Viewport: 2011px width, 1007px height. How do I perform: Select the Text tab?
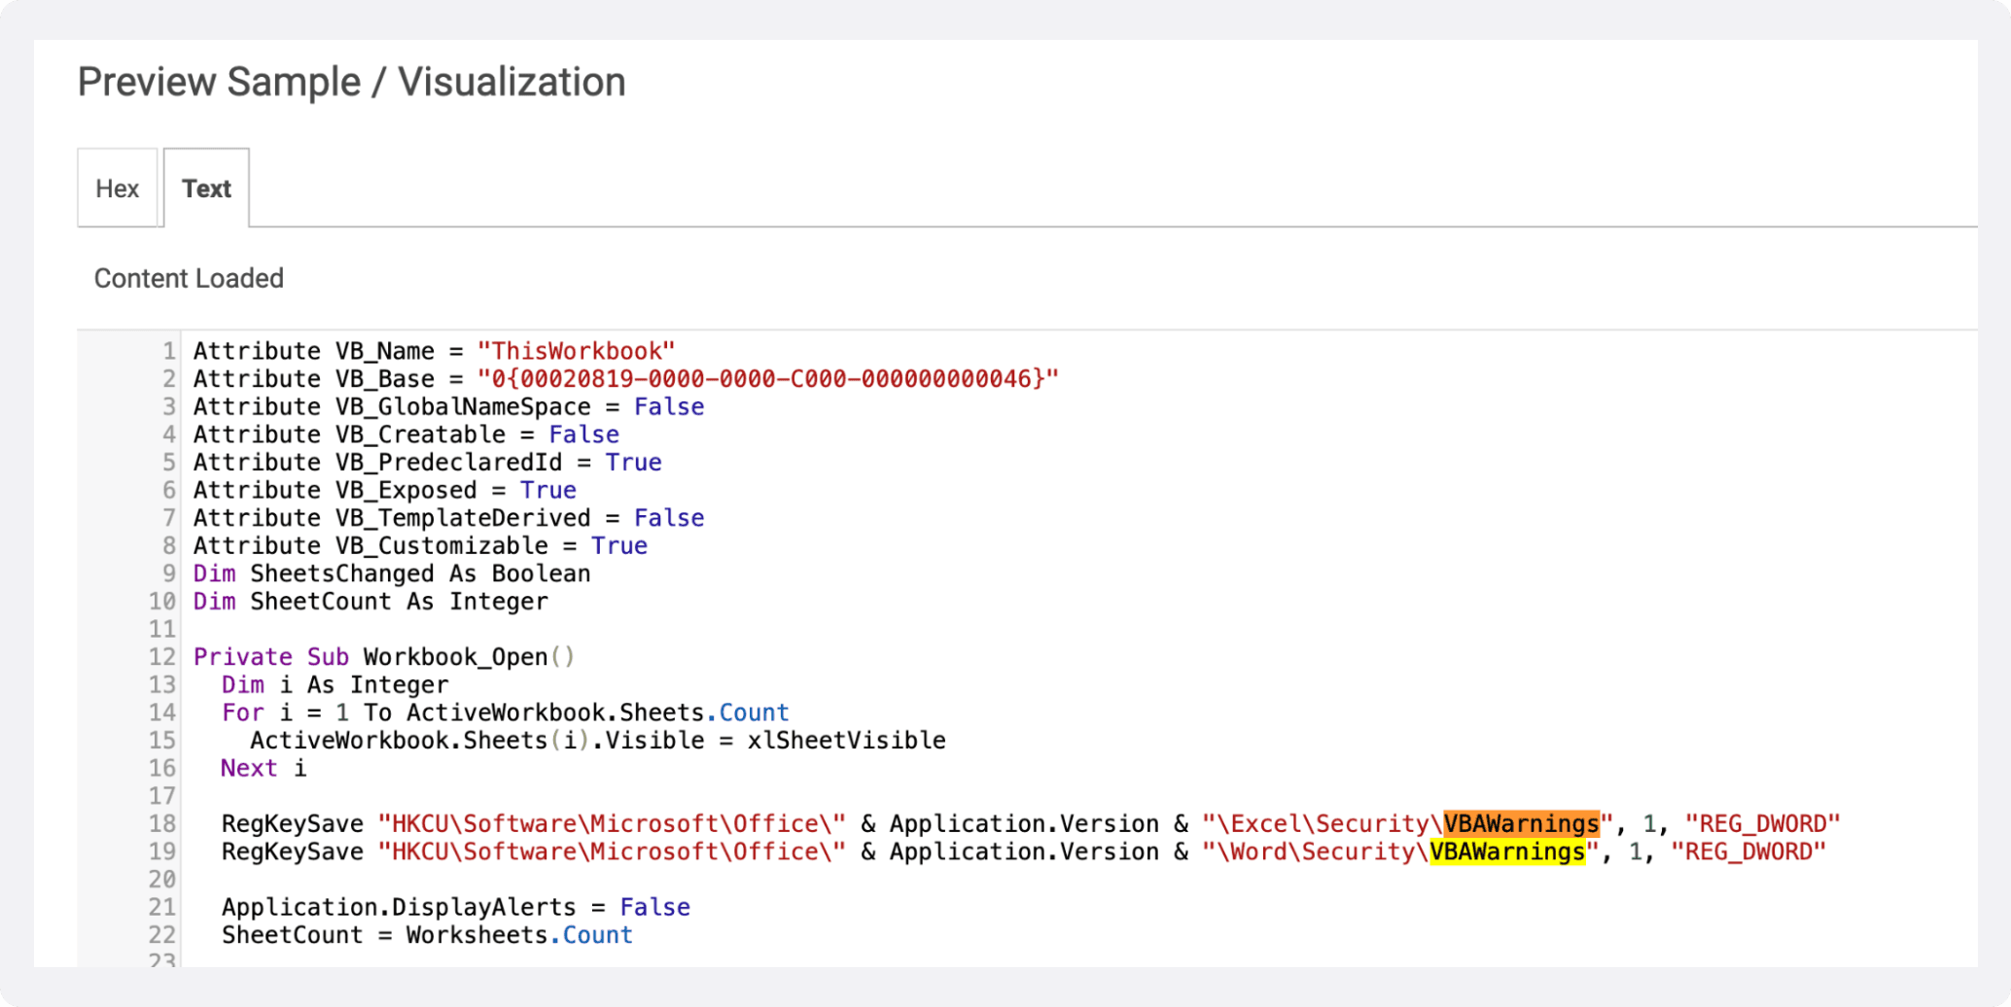206,188
